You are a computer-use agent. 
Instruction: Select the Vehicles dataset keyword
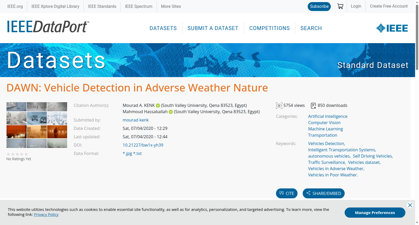(364, 163)
